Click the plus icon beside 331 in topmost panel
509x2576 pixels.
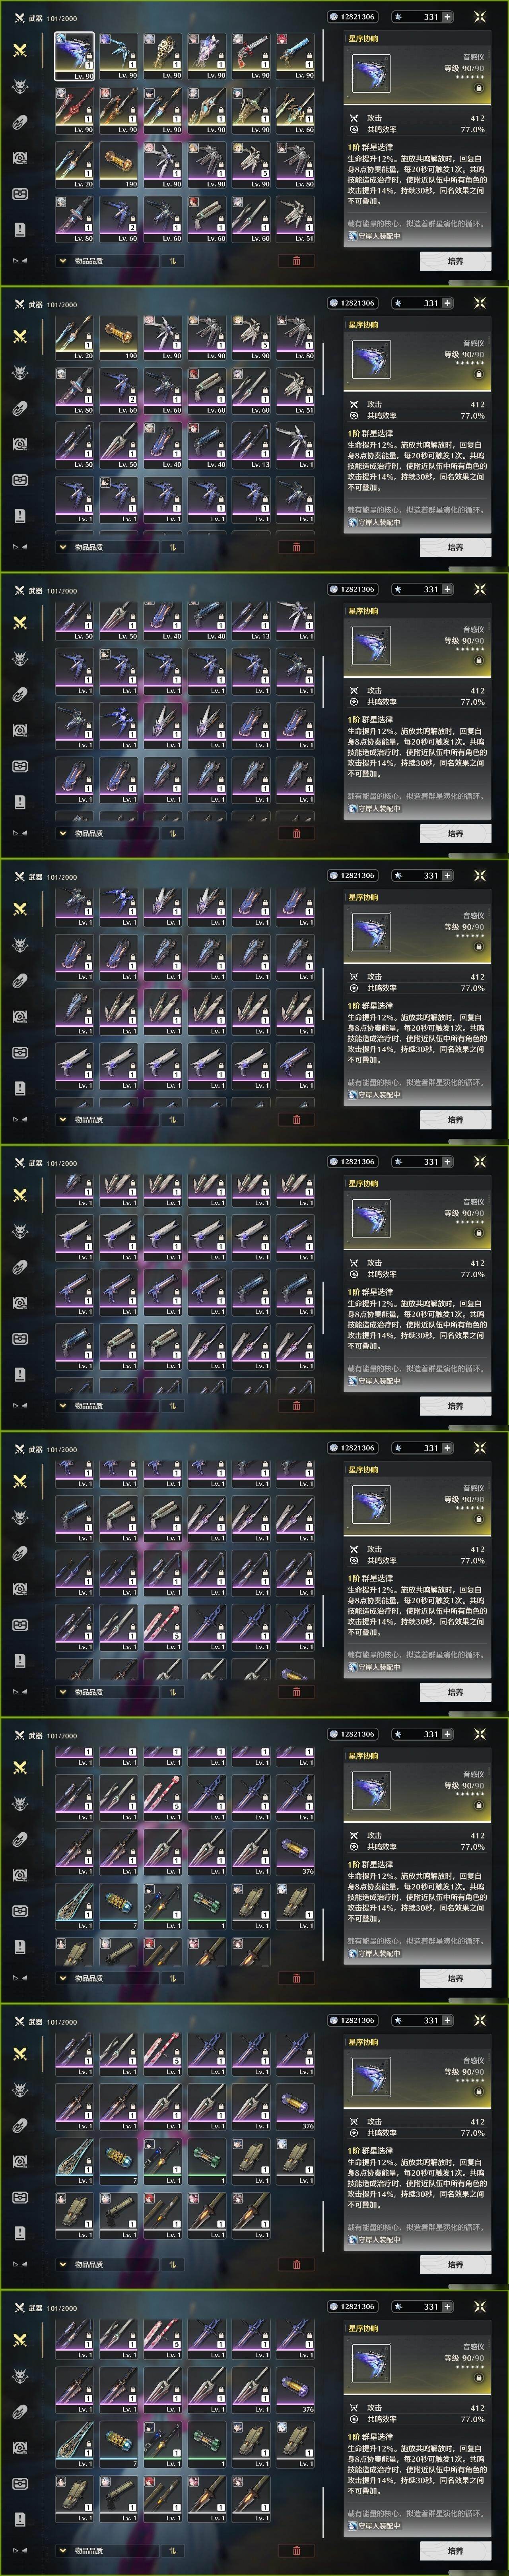click(447, 17)
